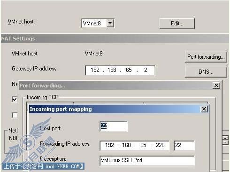Click the scrollbar down arrow at right edge
The height and width of the screenshot is (172, 230).
pyautogui.click(x=225, y=142)
